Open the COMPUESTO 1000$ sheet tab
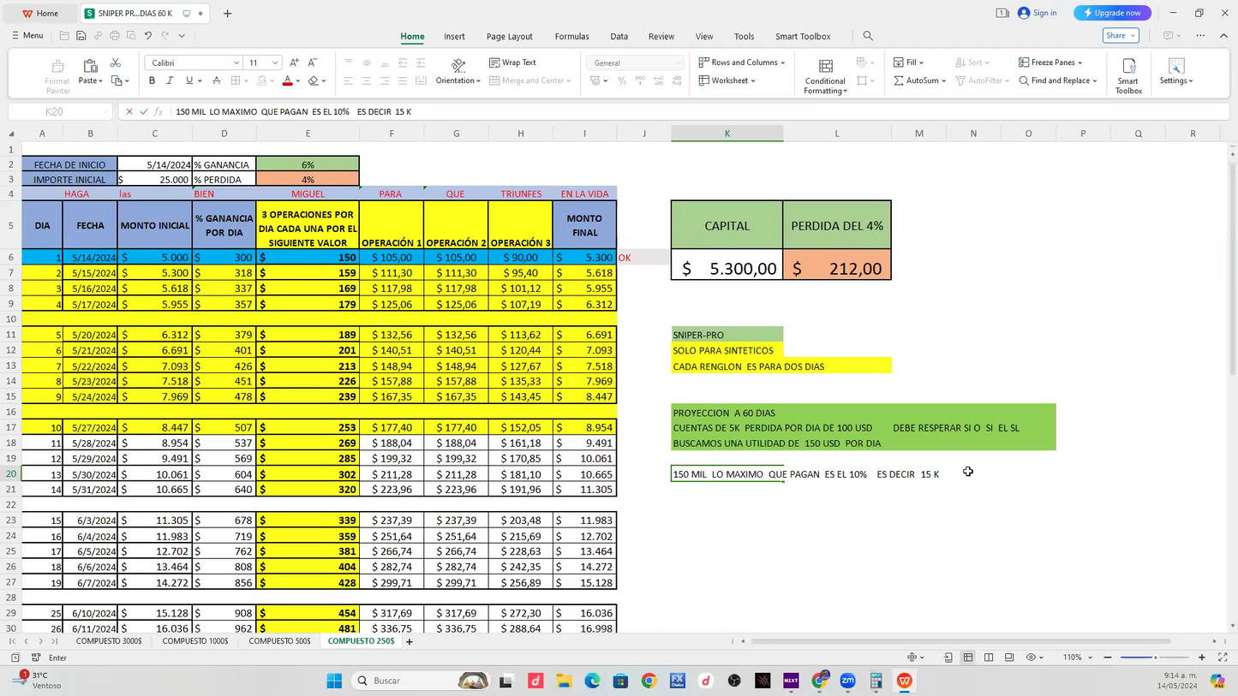1238x696 pixels. [x=194, y=640]
